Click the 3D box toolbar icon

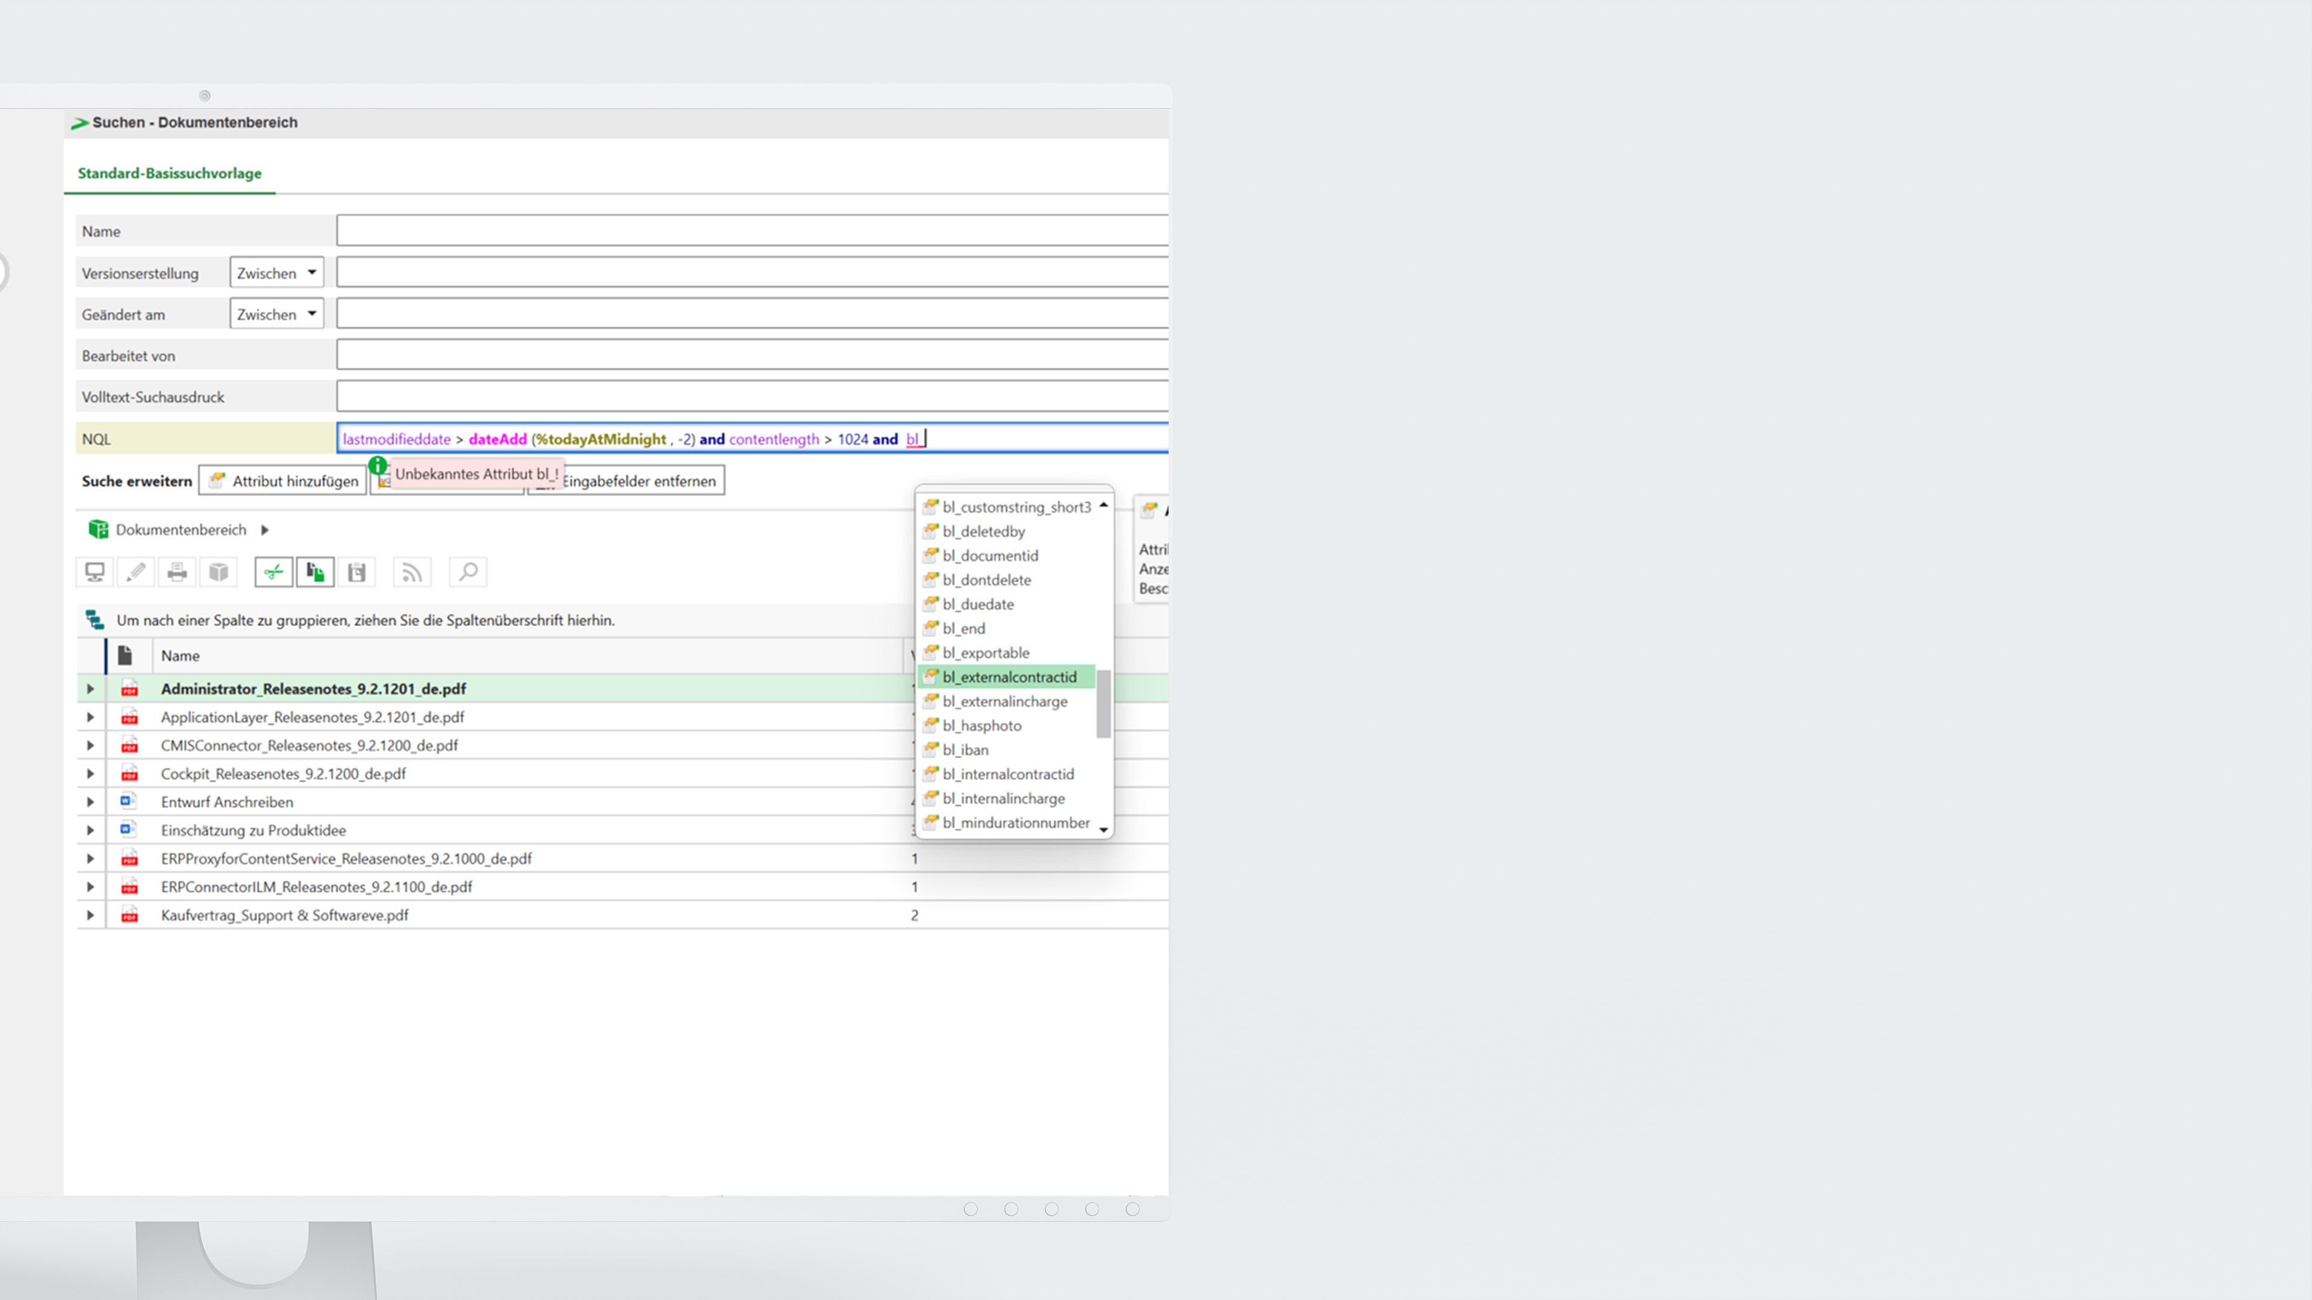pos(218,572)
